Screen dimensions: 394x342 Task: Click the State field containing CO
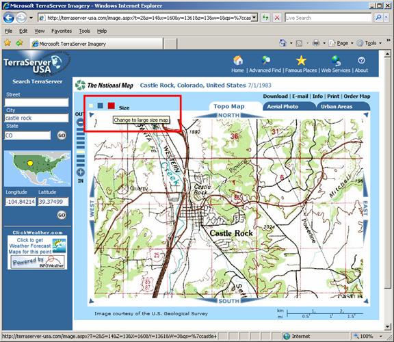click(x=27, y=135)
